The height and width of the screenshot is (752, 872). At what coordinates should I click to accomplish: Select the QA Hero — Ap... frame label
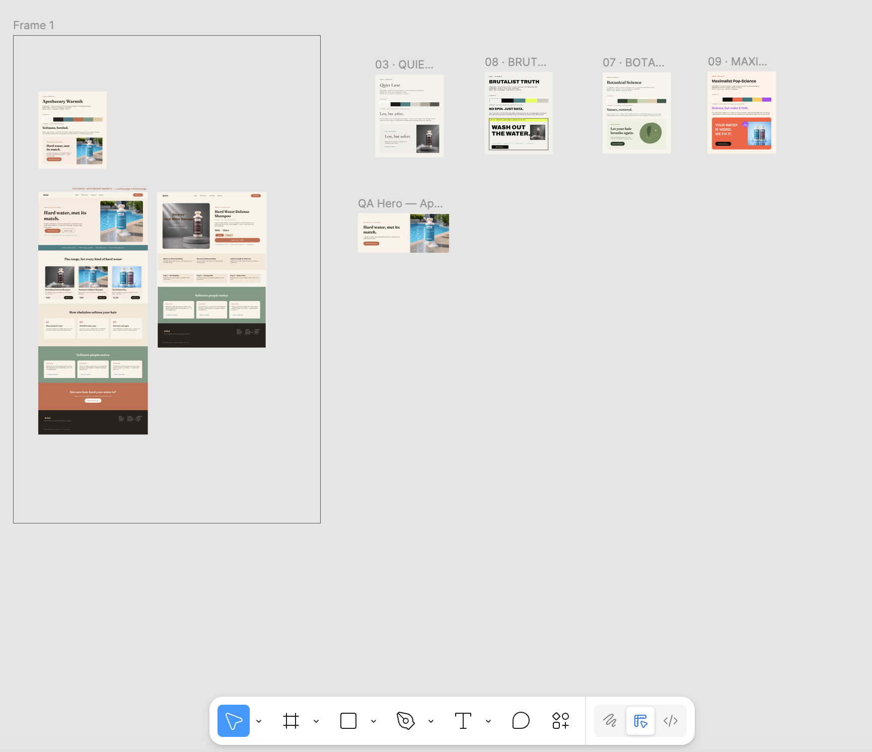[400, 203]
